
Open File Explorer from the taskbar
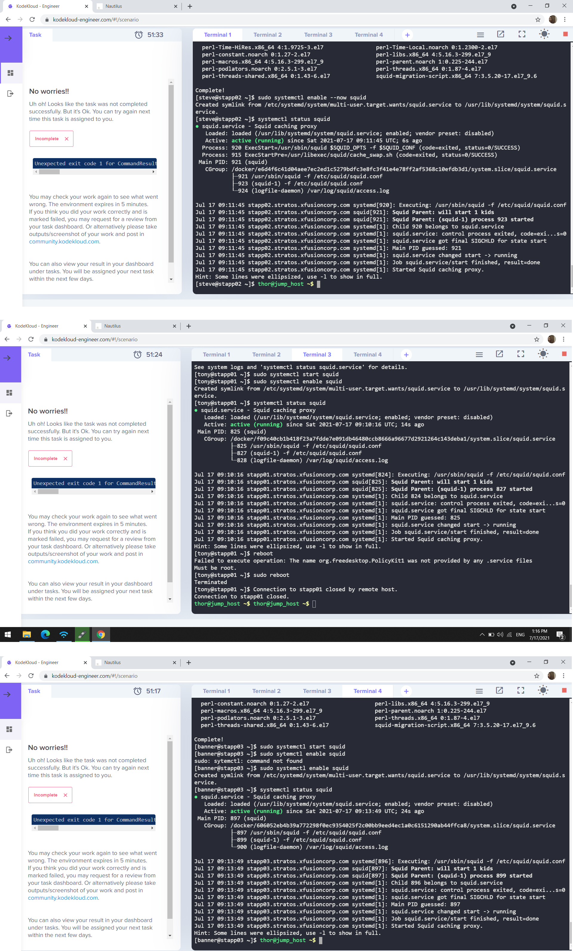(x=27, y=634)
